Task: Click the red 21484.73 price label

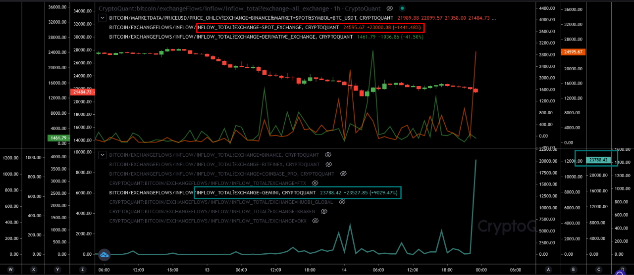Action: [x=82, y=92]
